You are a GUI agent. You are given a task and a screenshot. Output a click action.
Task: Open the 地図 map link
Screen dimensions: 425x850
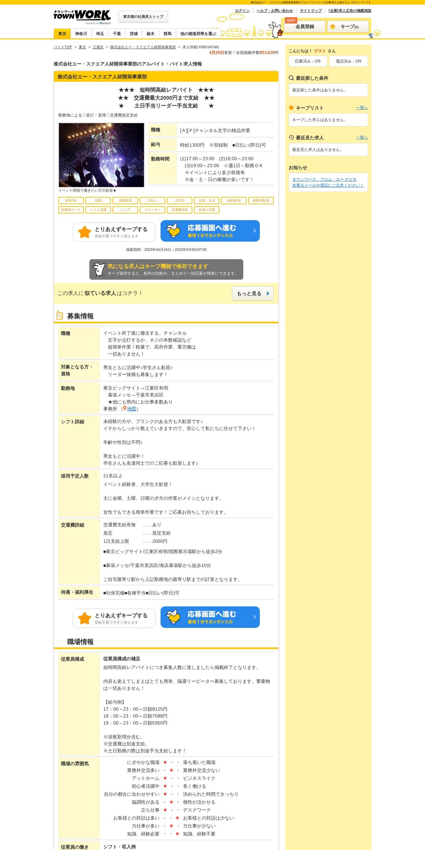coord(131,409)
